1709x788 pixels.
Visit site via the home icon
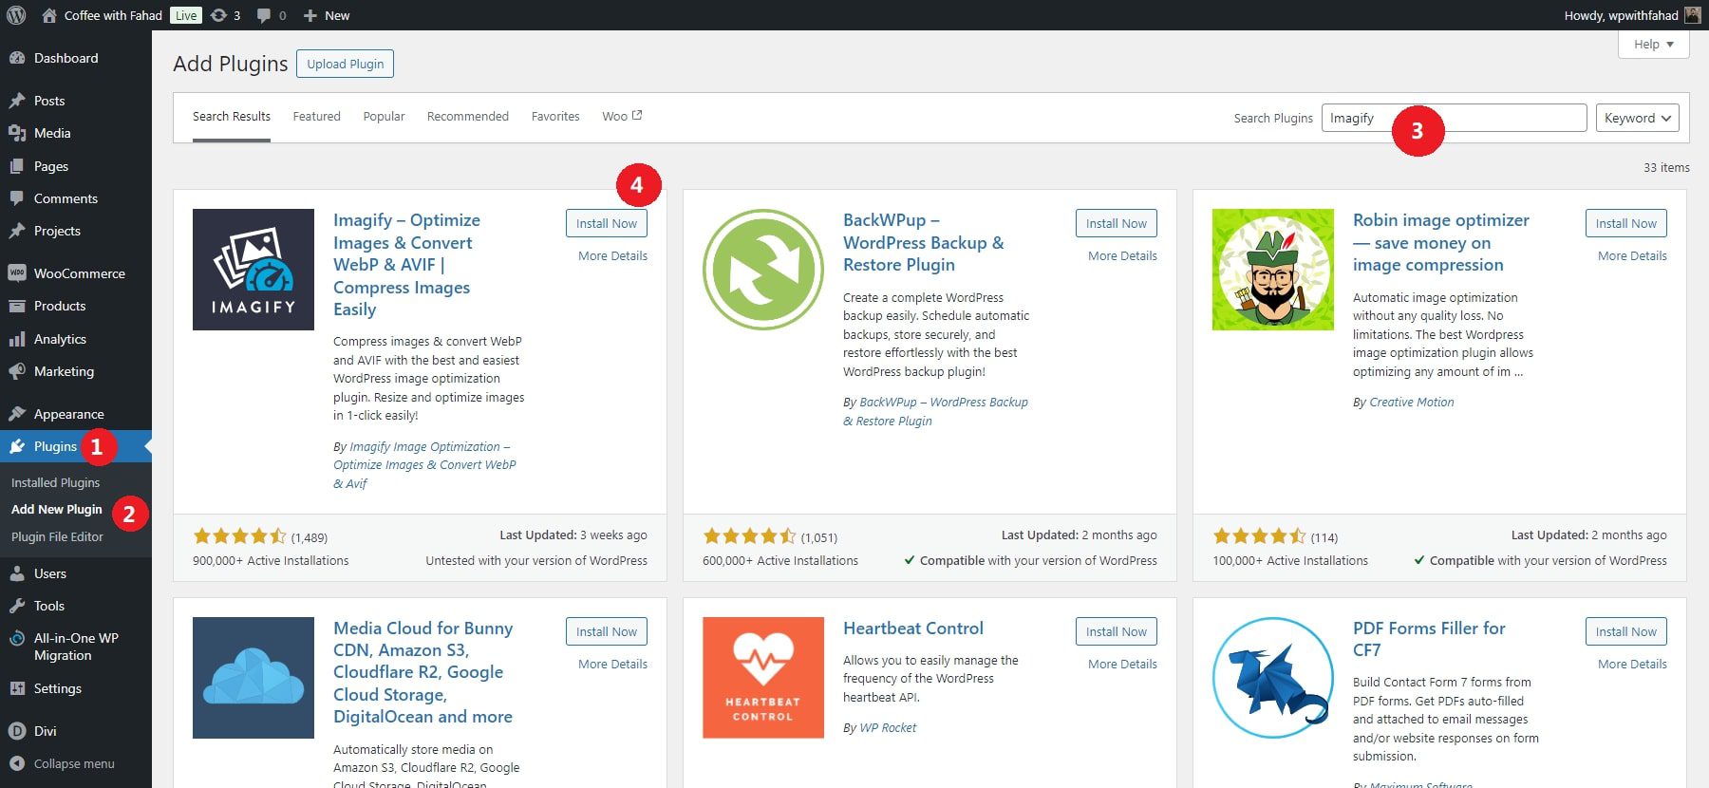coord(49,15)
